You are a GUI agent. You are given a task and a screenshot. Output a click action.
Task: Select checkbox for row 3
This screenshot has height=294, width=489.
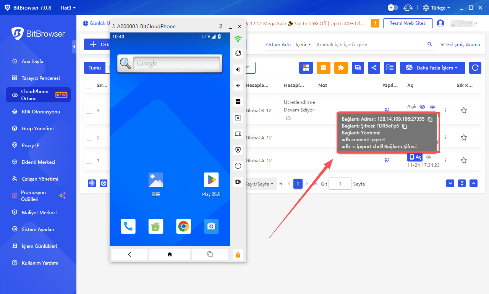pos(89,111)
